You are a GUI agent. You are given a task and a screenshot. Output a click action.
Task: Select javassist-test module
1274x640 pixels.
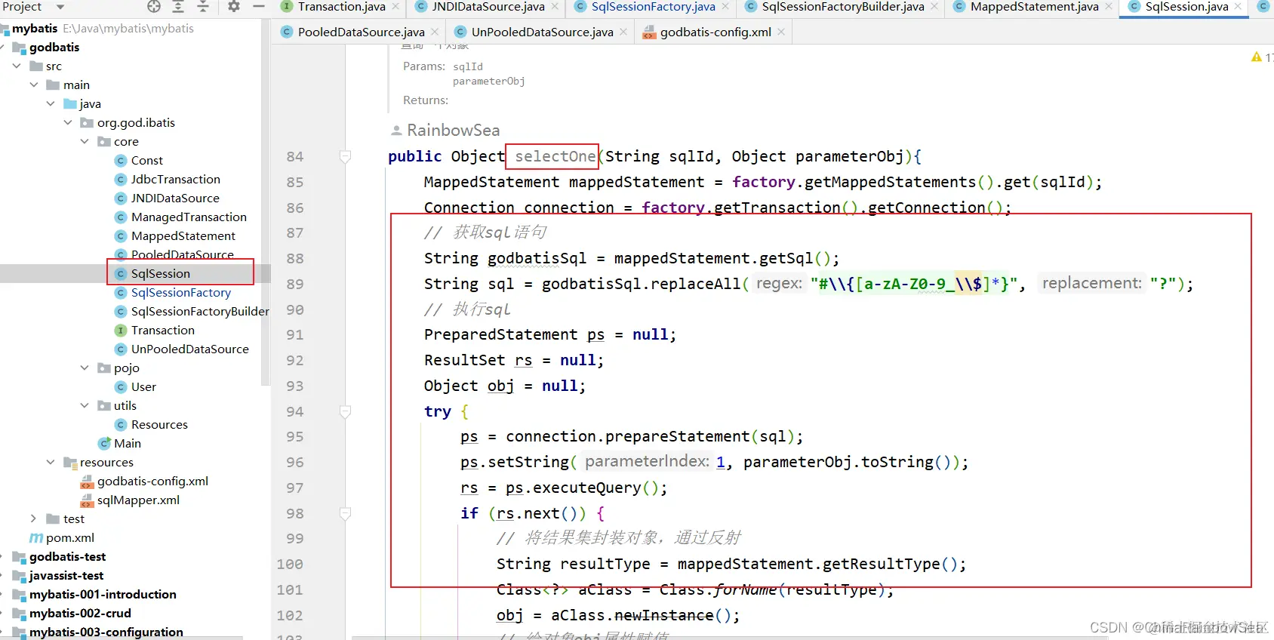66,575
